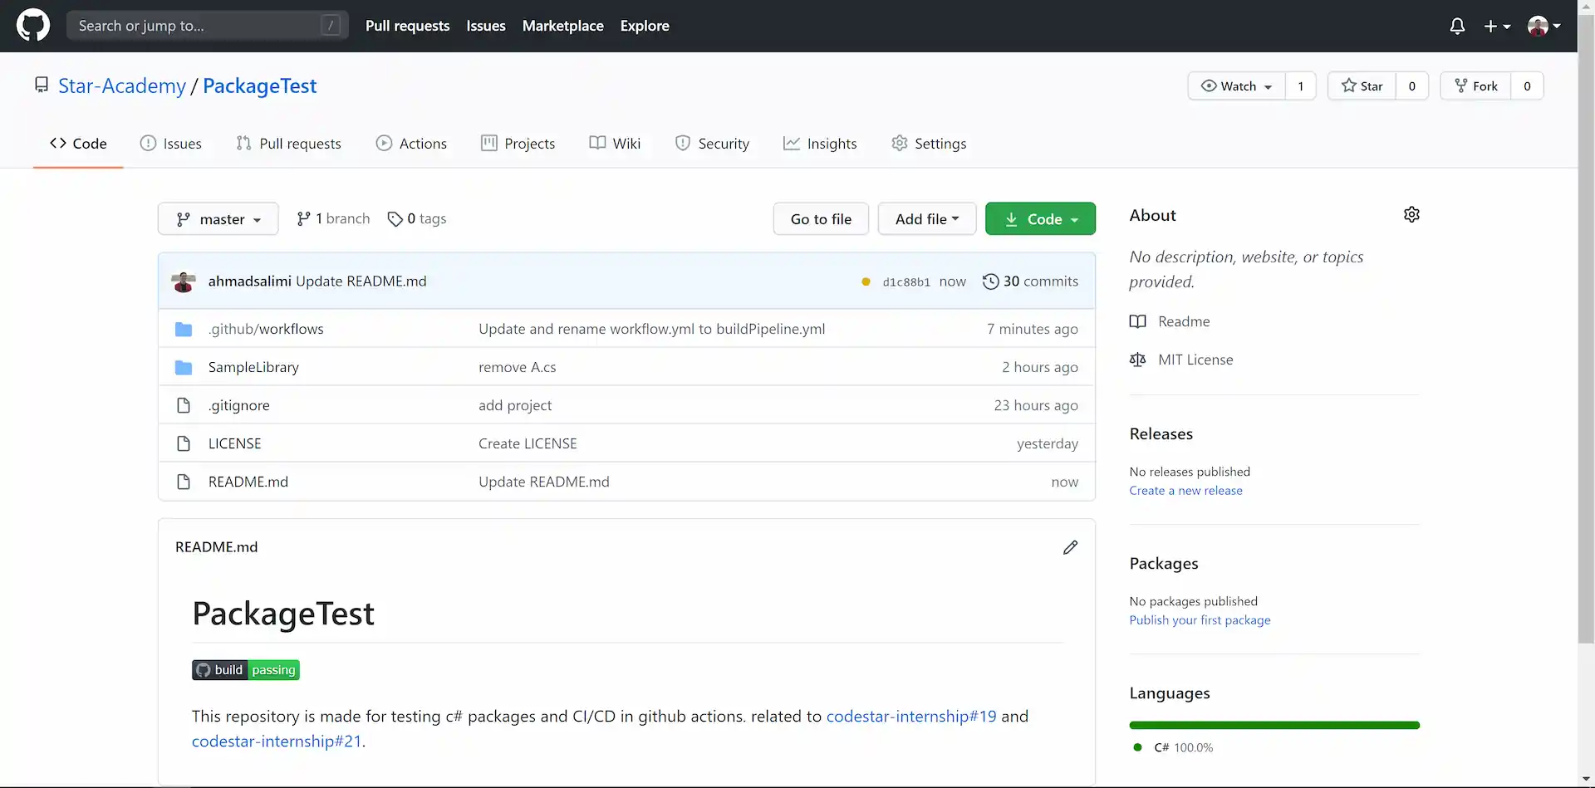Switch to the Issues tab

tap(171, 143)
